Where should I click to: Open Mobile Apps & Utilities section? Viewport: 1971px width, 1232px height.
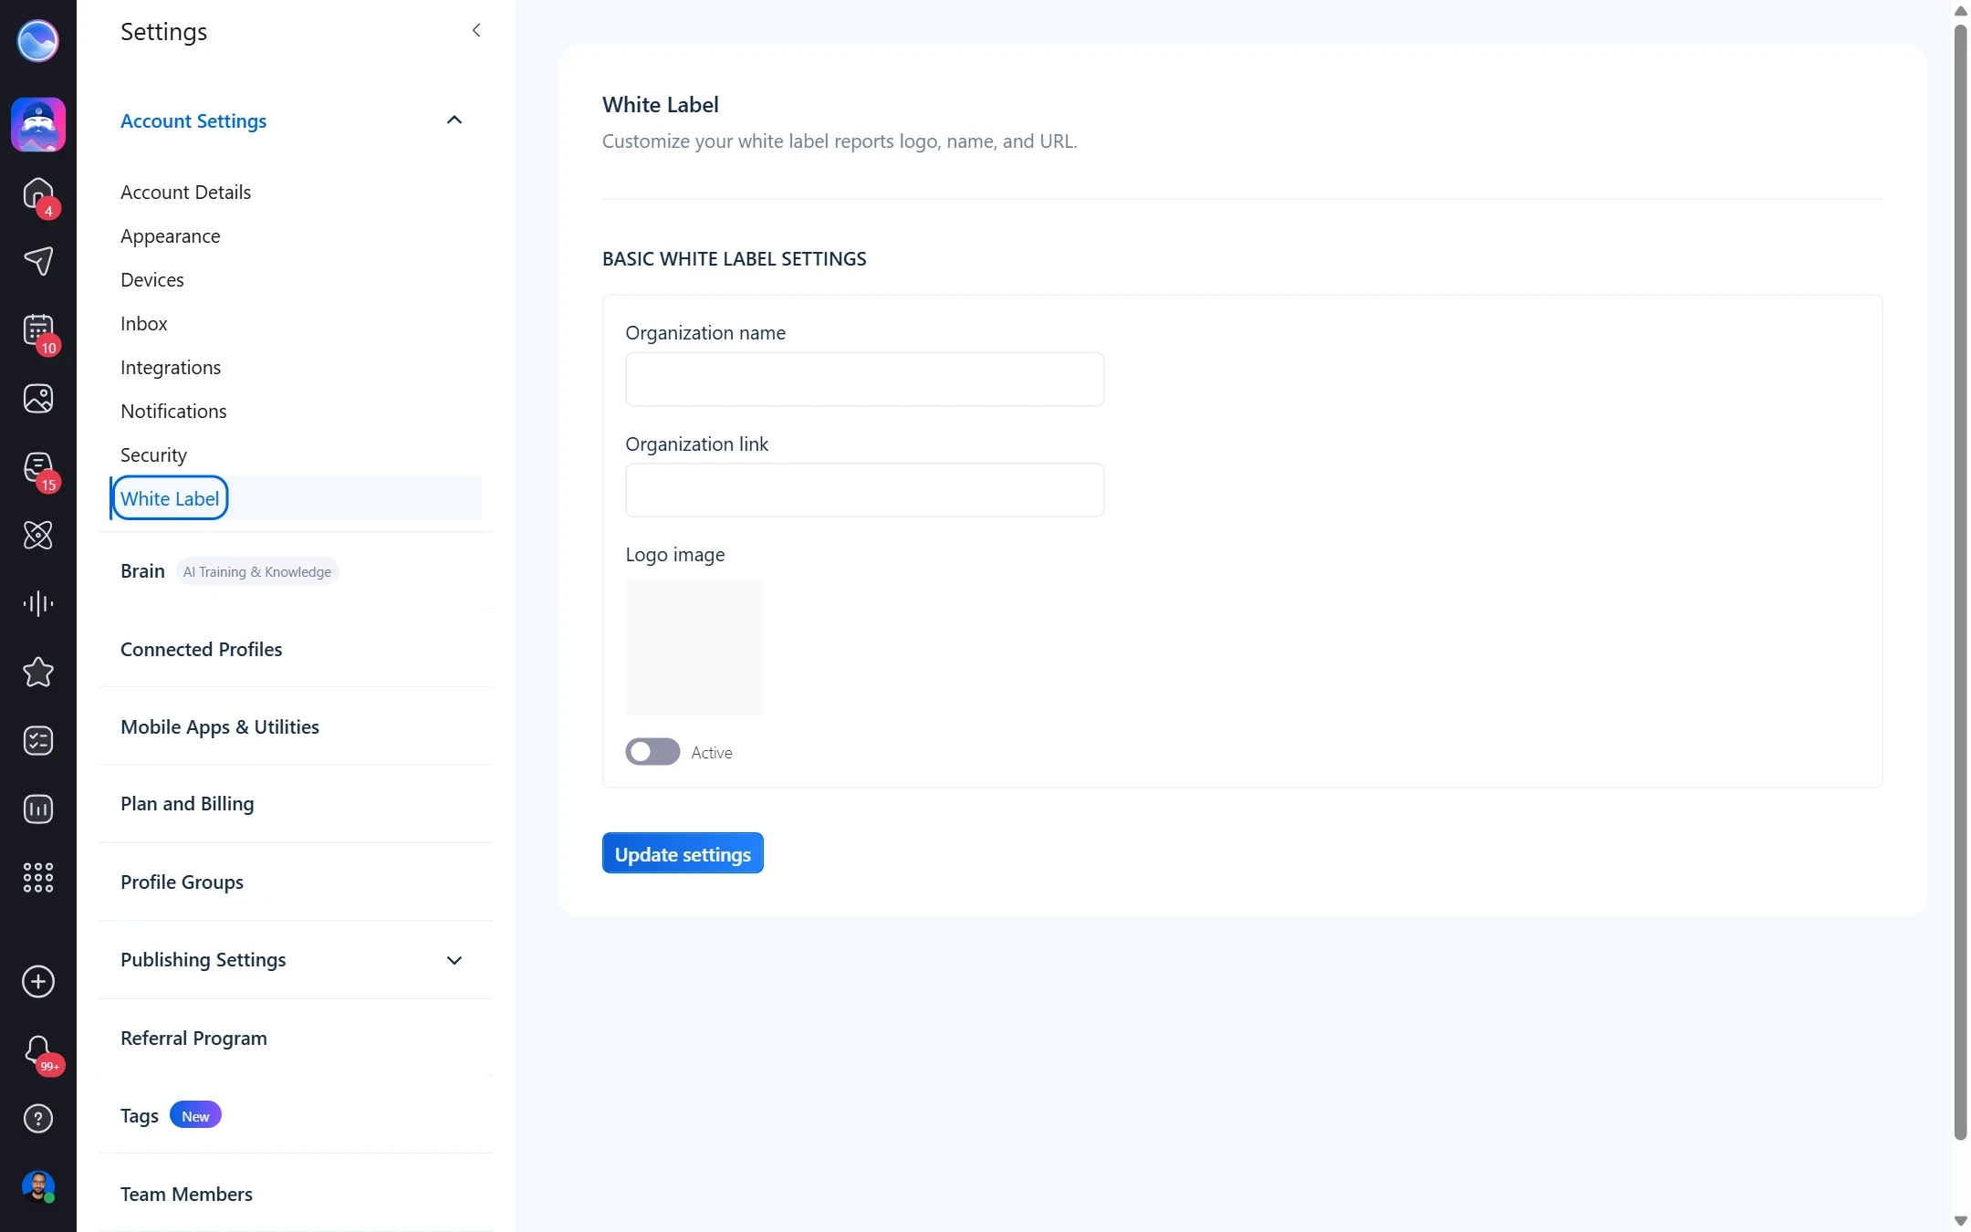(220, 727)
